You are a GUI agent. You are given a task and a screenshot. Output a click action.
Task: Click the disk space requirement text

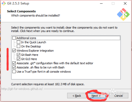pyautogui.click(x=48, y=84)
